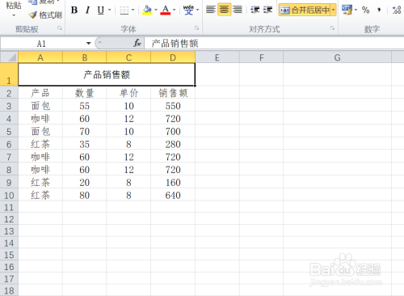Screen dimensions: 404x296
Task: Click cell 35 in row 6
Action: click(x=85, y=144)
